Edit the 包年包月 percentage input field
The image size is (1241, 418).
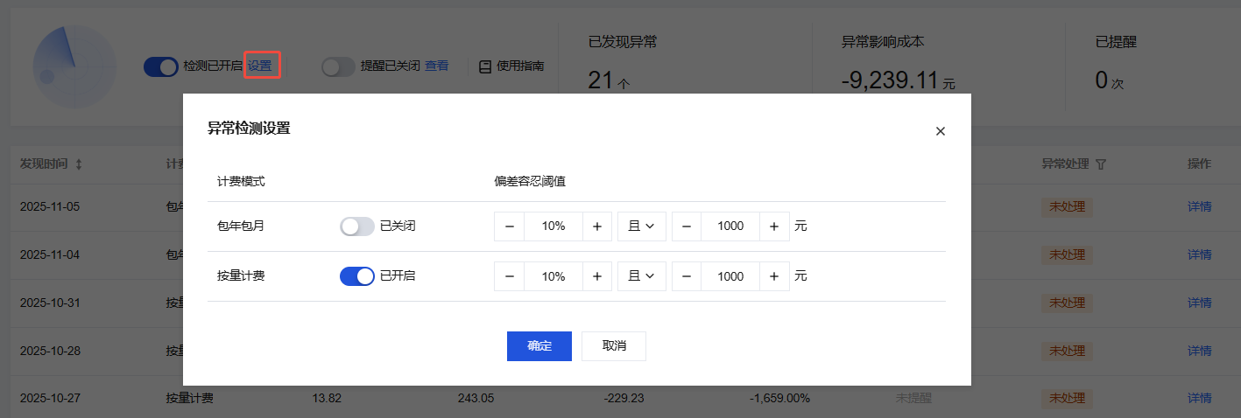[554, 226]
